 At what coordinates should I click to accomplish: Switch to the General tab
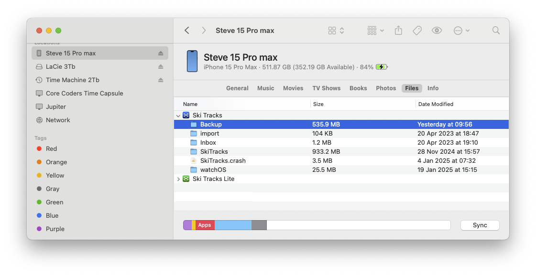pyautogui.click(x=237, y=88)
